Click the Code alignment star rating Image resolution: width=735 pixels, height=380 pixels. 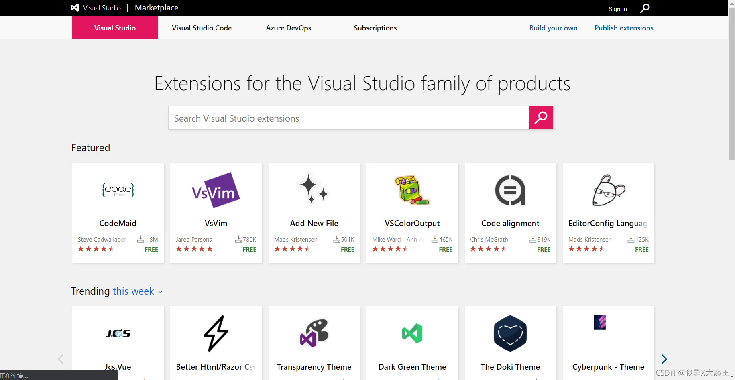(x=489, y=249)
